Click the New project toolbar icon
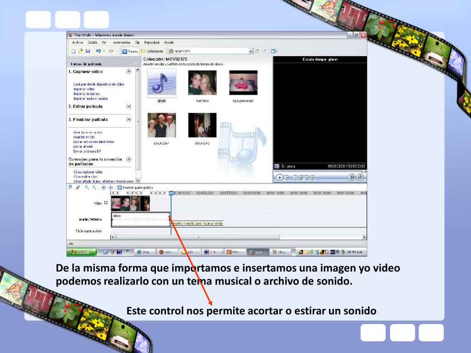Screen dimensions: 471x353 tap(74, 51)
